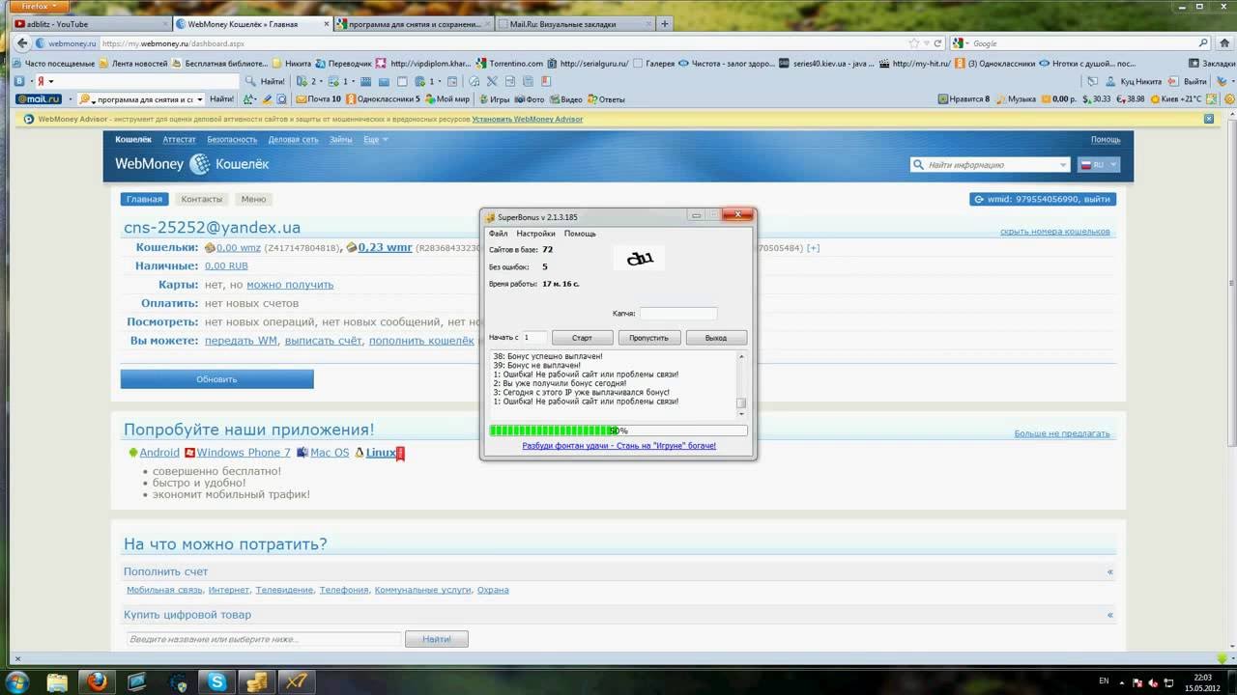Viewport: 1237px width, 695px height.
Task: Open Мой мир in the Mail.ru toolbar
Action: [447, 99]
